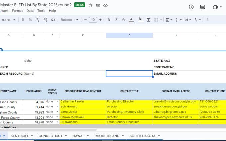This screenshot has width=226, height=141.
Task: Toggle bold formatting
Action: click(109, 20)
